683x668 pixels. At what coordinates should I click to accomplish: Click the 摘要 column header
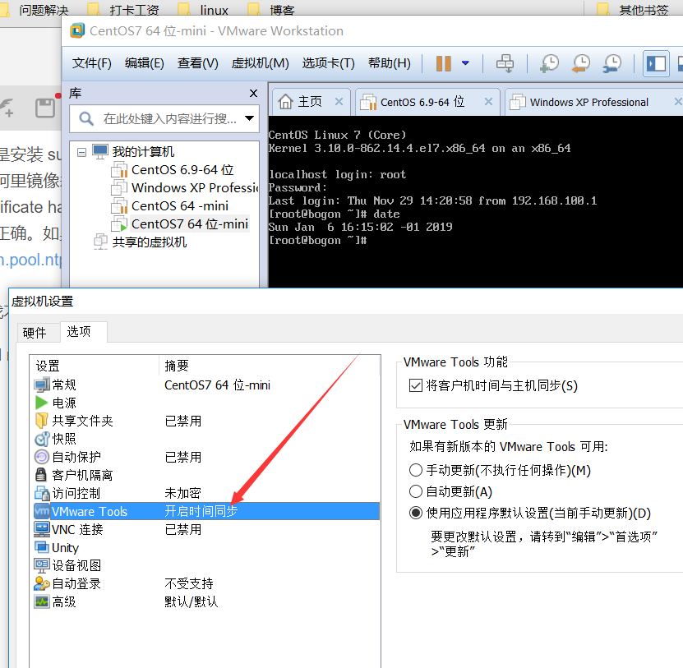[x=270, y=366]
